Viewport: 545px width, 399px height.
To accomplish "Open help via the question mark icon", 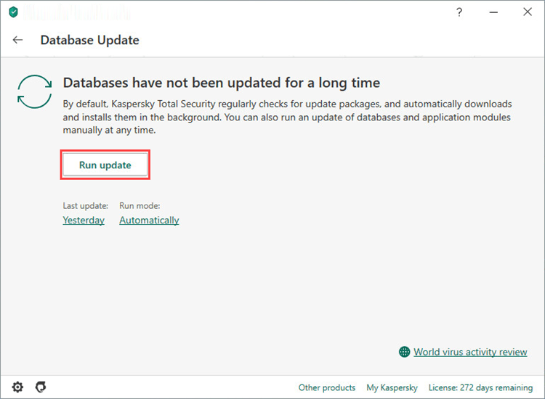I will [459, 12].
